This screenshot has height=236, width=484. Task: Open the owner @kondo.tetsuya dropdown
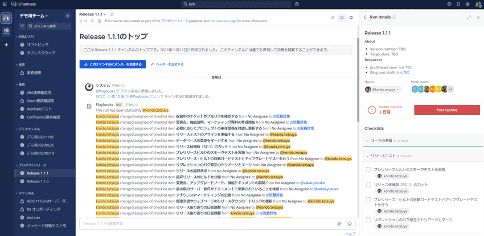[383, 89]
